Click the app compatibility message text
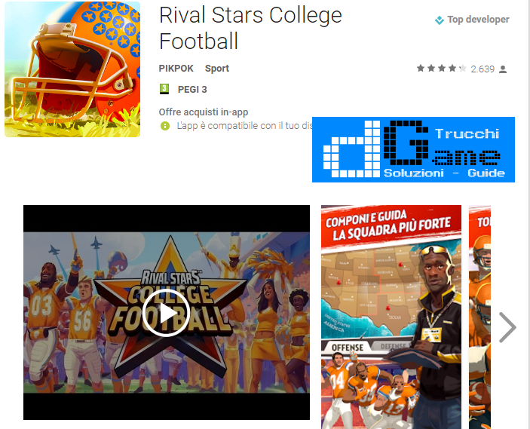Screen dimensions: 530x429 pyautogui.click(x=244, y=126)
